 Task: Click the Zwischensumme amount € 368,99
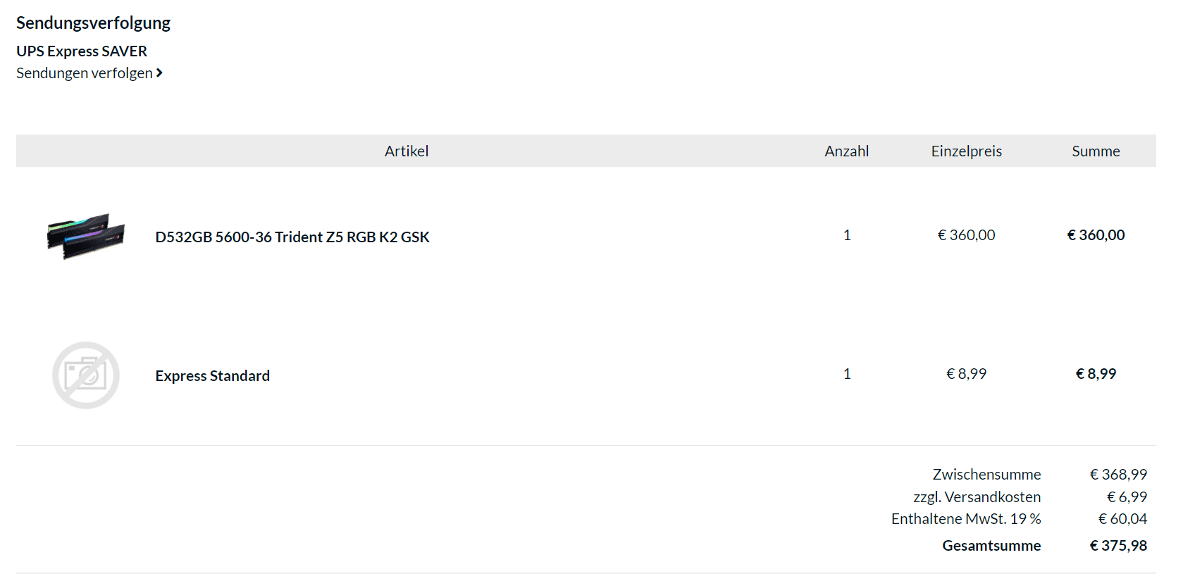pyautogui.click(x=1118, y=475)
